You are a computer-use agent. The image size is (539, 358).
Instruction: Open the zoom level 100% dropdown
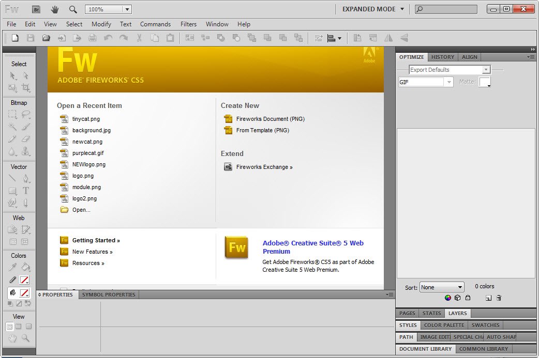pyautogui.click(x=127, y=9)
